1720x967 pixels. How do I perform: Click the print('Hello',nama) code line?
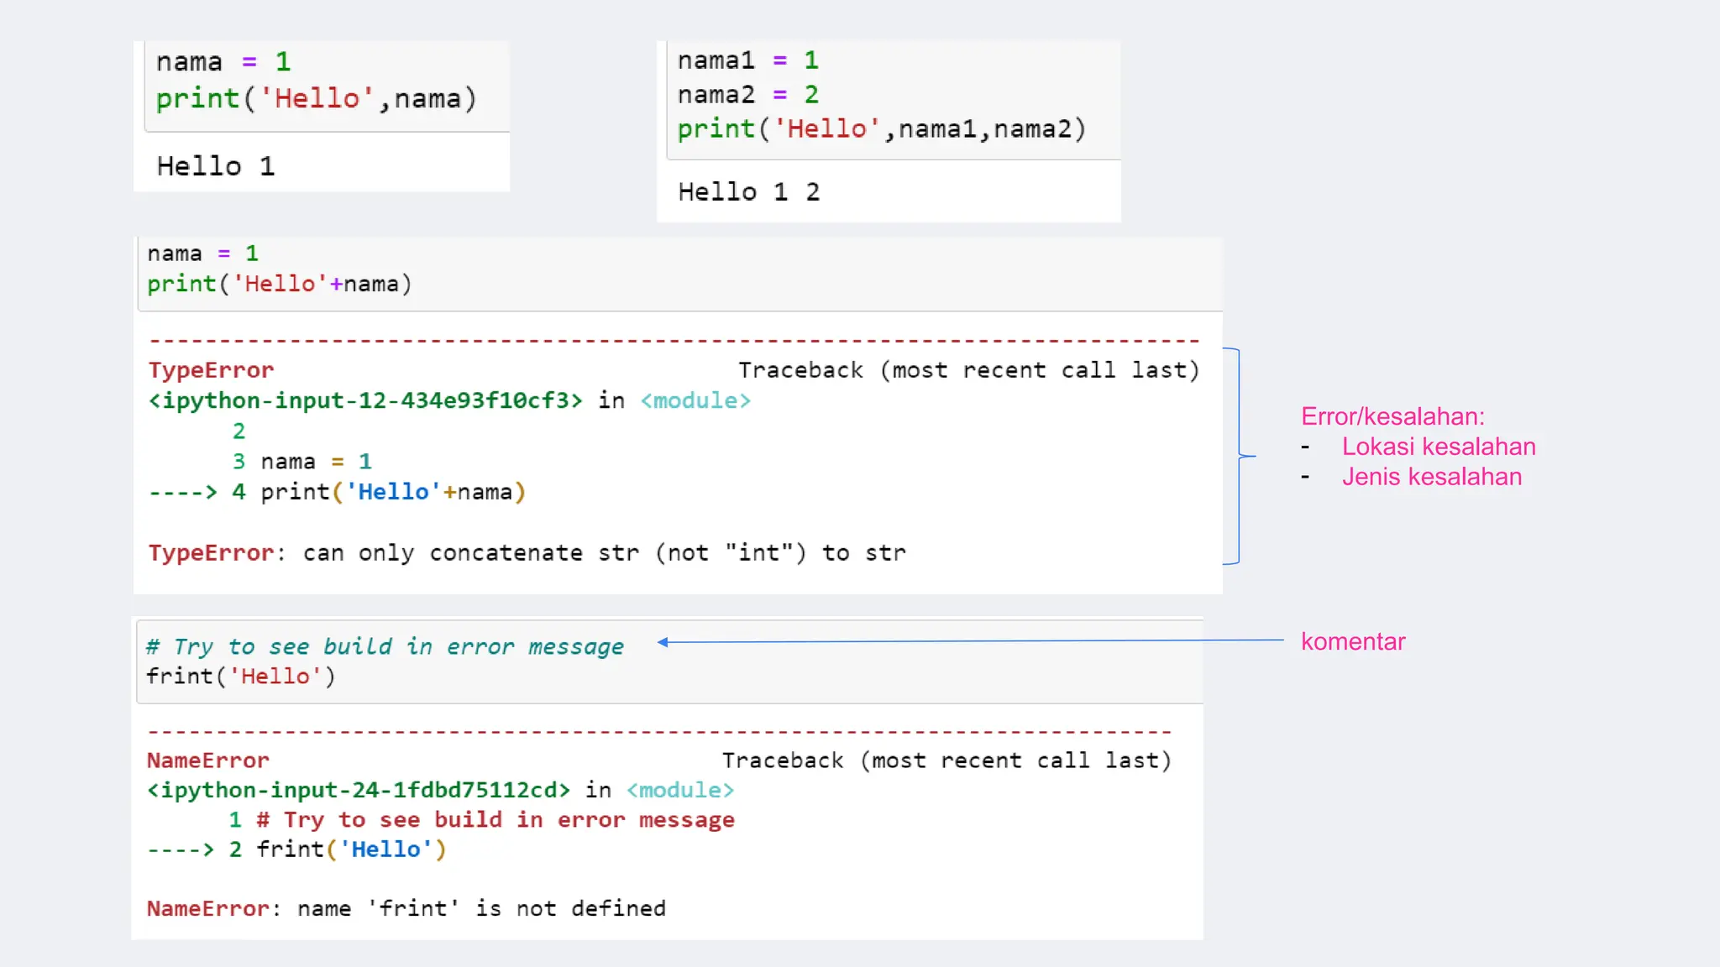[x=316, y=99]
